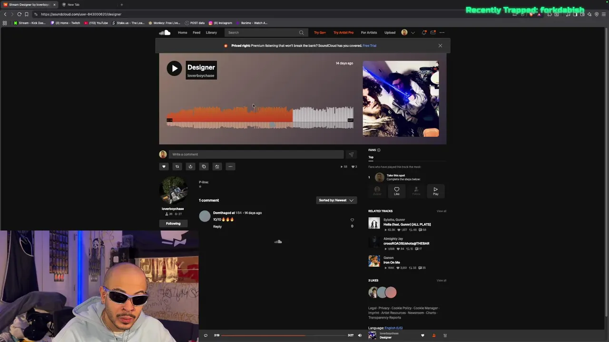The image size is (609, 342).
Task: Open loverboychase profile avatar
Action: 173,191
